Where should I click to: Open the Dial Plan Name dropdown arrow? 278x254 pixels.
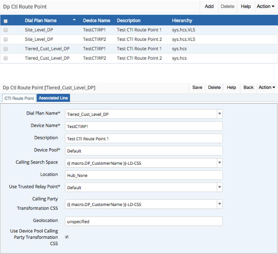(219, 114)
